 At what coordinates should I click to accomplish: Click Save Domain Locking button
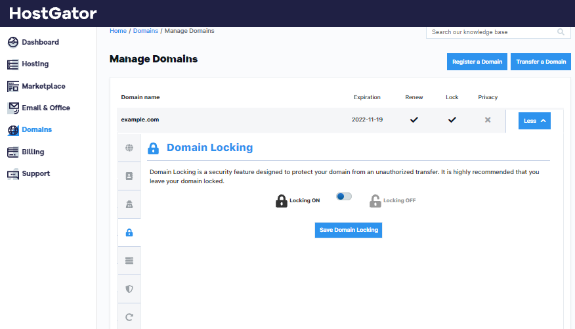pyautogui.click(x=349, y=230)
